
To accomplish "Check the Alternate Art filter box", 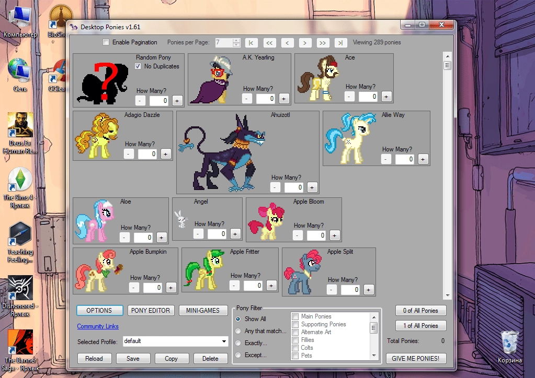I will [295, 332].
